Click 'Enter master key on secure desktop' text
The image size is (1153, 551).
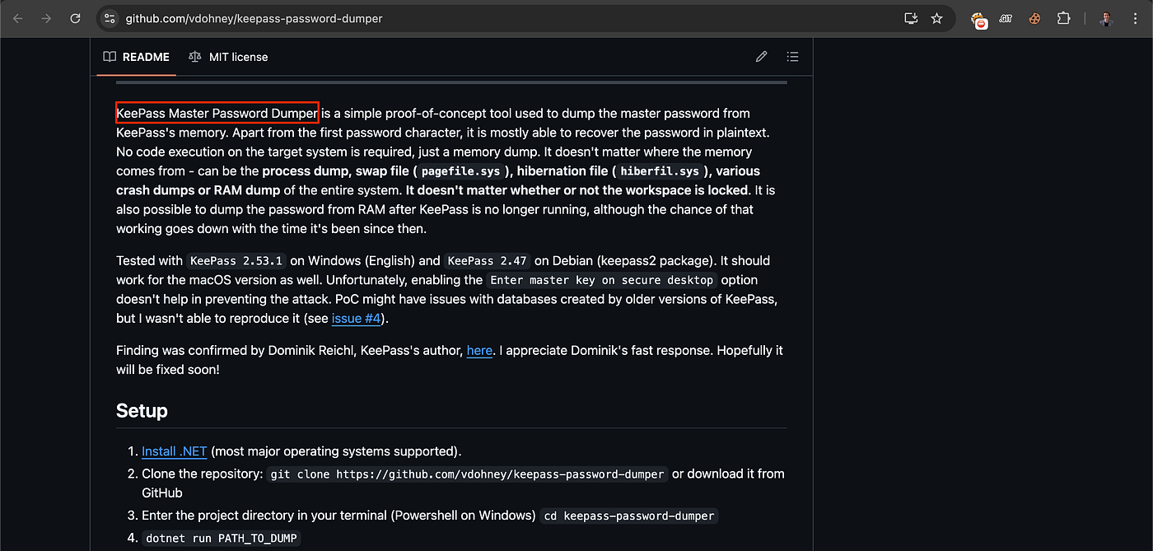(x=601, y=280)
